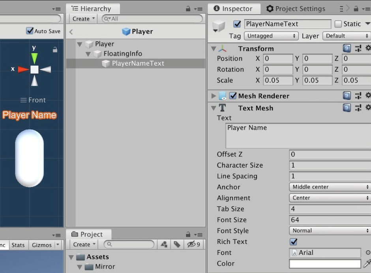The image size is (371, 273).
Task: Open Anchor dropdown Middle center
Action: (330, 187)
